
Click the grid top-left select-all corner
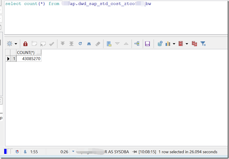coord(8,53)
